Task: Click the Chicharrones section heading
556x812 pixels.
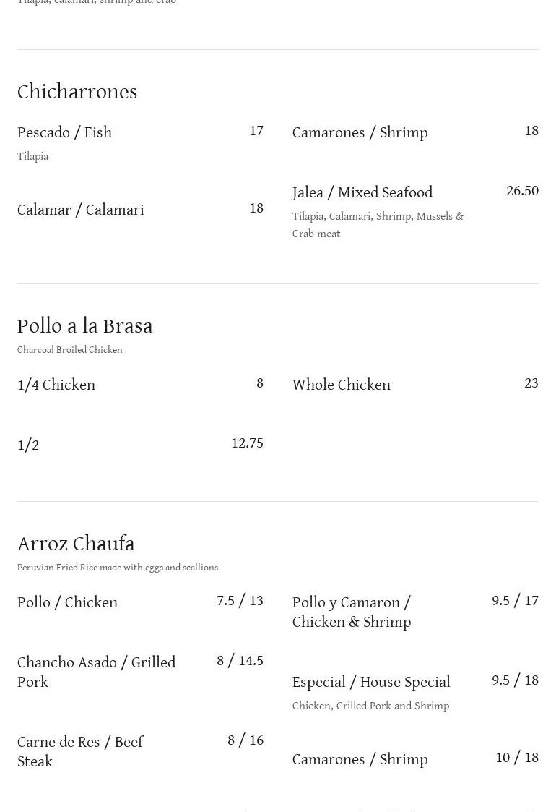Action: pyautogui.click(x=77, y=92)
